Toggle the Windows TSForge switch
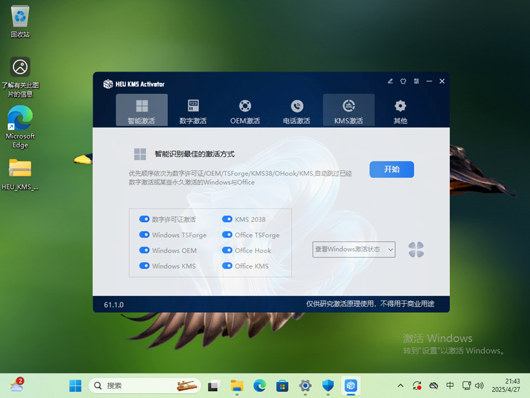530x398 pixels. point(145,235)
